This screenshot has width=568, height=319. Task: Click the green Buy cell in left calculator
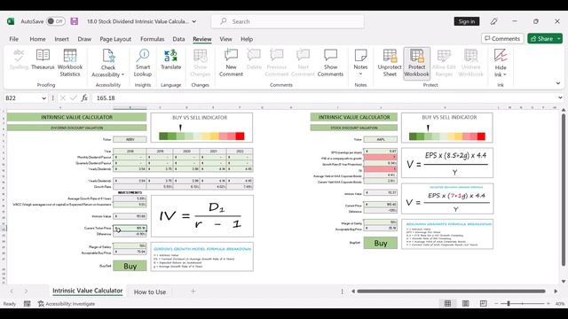click(130, 266)
